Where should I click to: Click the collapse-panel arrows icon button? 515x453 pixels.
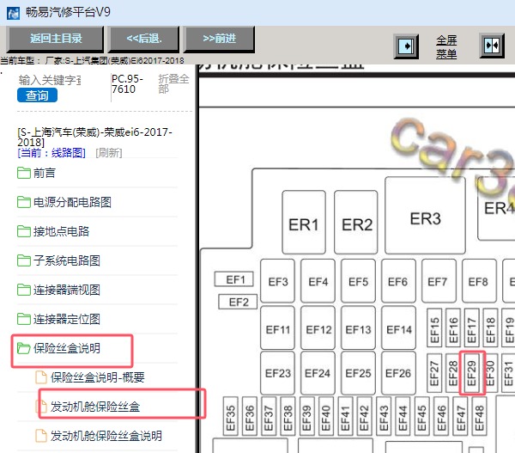pyautogui.click(x=492, y=46)
